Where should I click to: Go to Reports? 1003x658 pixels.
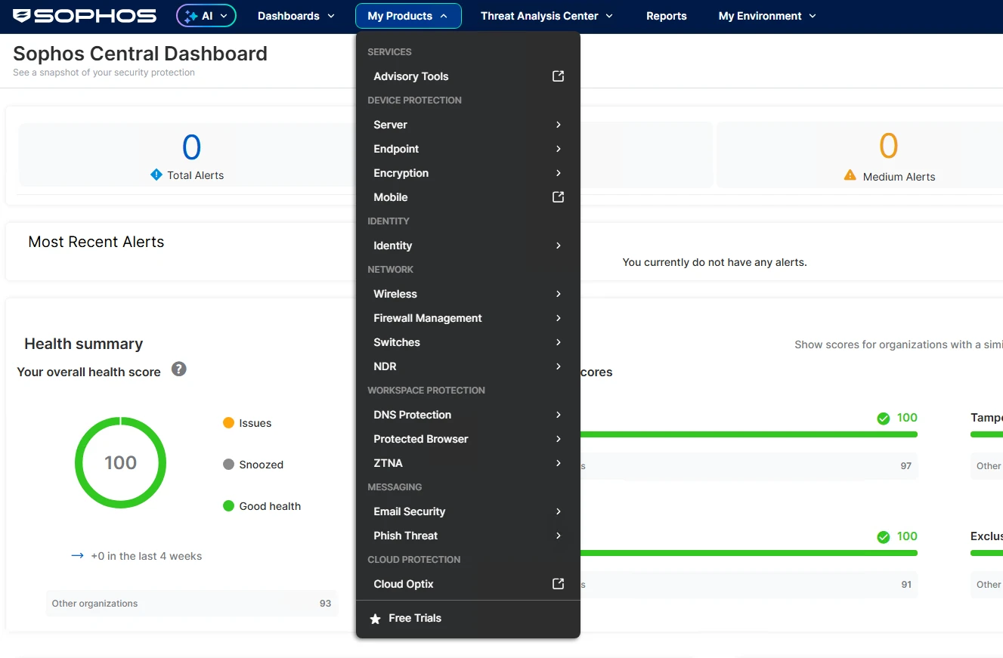(x=667, y=16)
